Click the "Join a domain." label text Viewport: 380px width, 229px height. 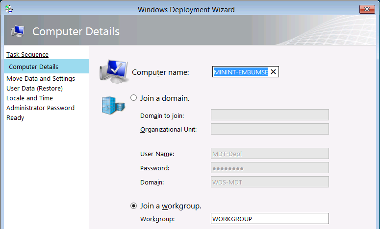pos(165,98)
